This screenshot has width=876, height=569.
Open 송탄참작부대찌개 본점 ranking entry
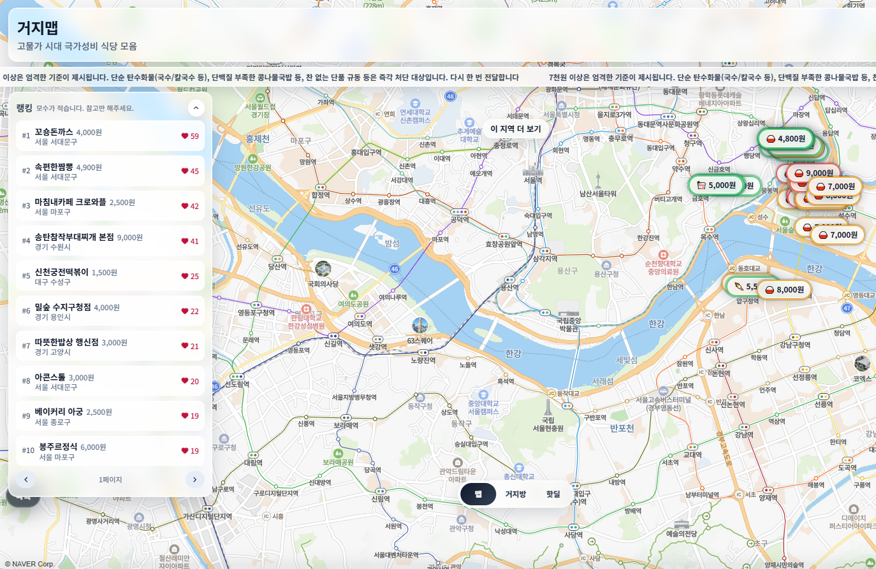pos(96,241)
